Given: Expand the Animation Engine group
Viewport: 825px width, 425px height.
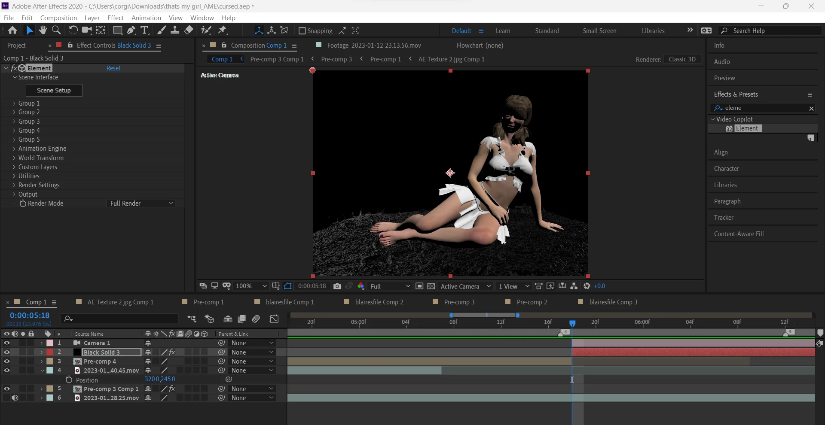Looking at the screenshot, I should click(14, 149).
